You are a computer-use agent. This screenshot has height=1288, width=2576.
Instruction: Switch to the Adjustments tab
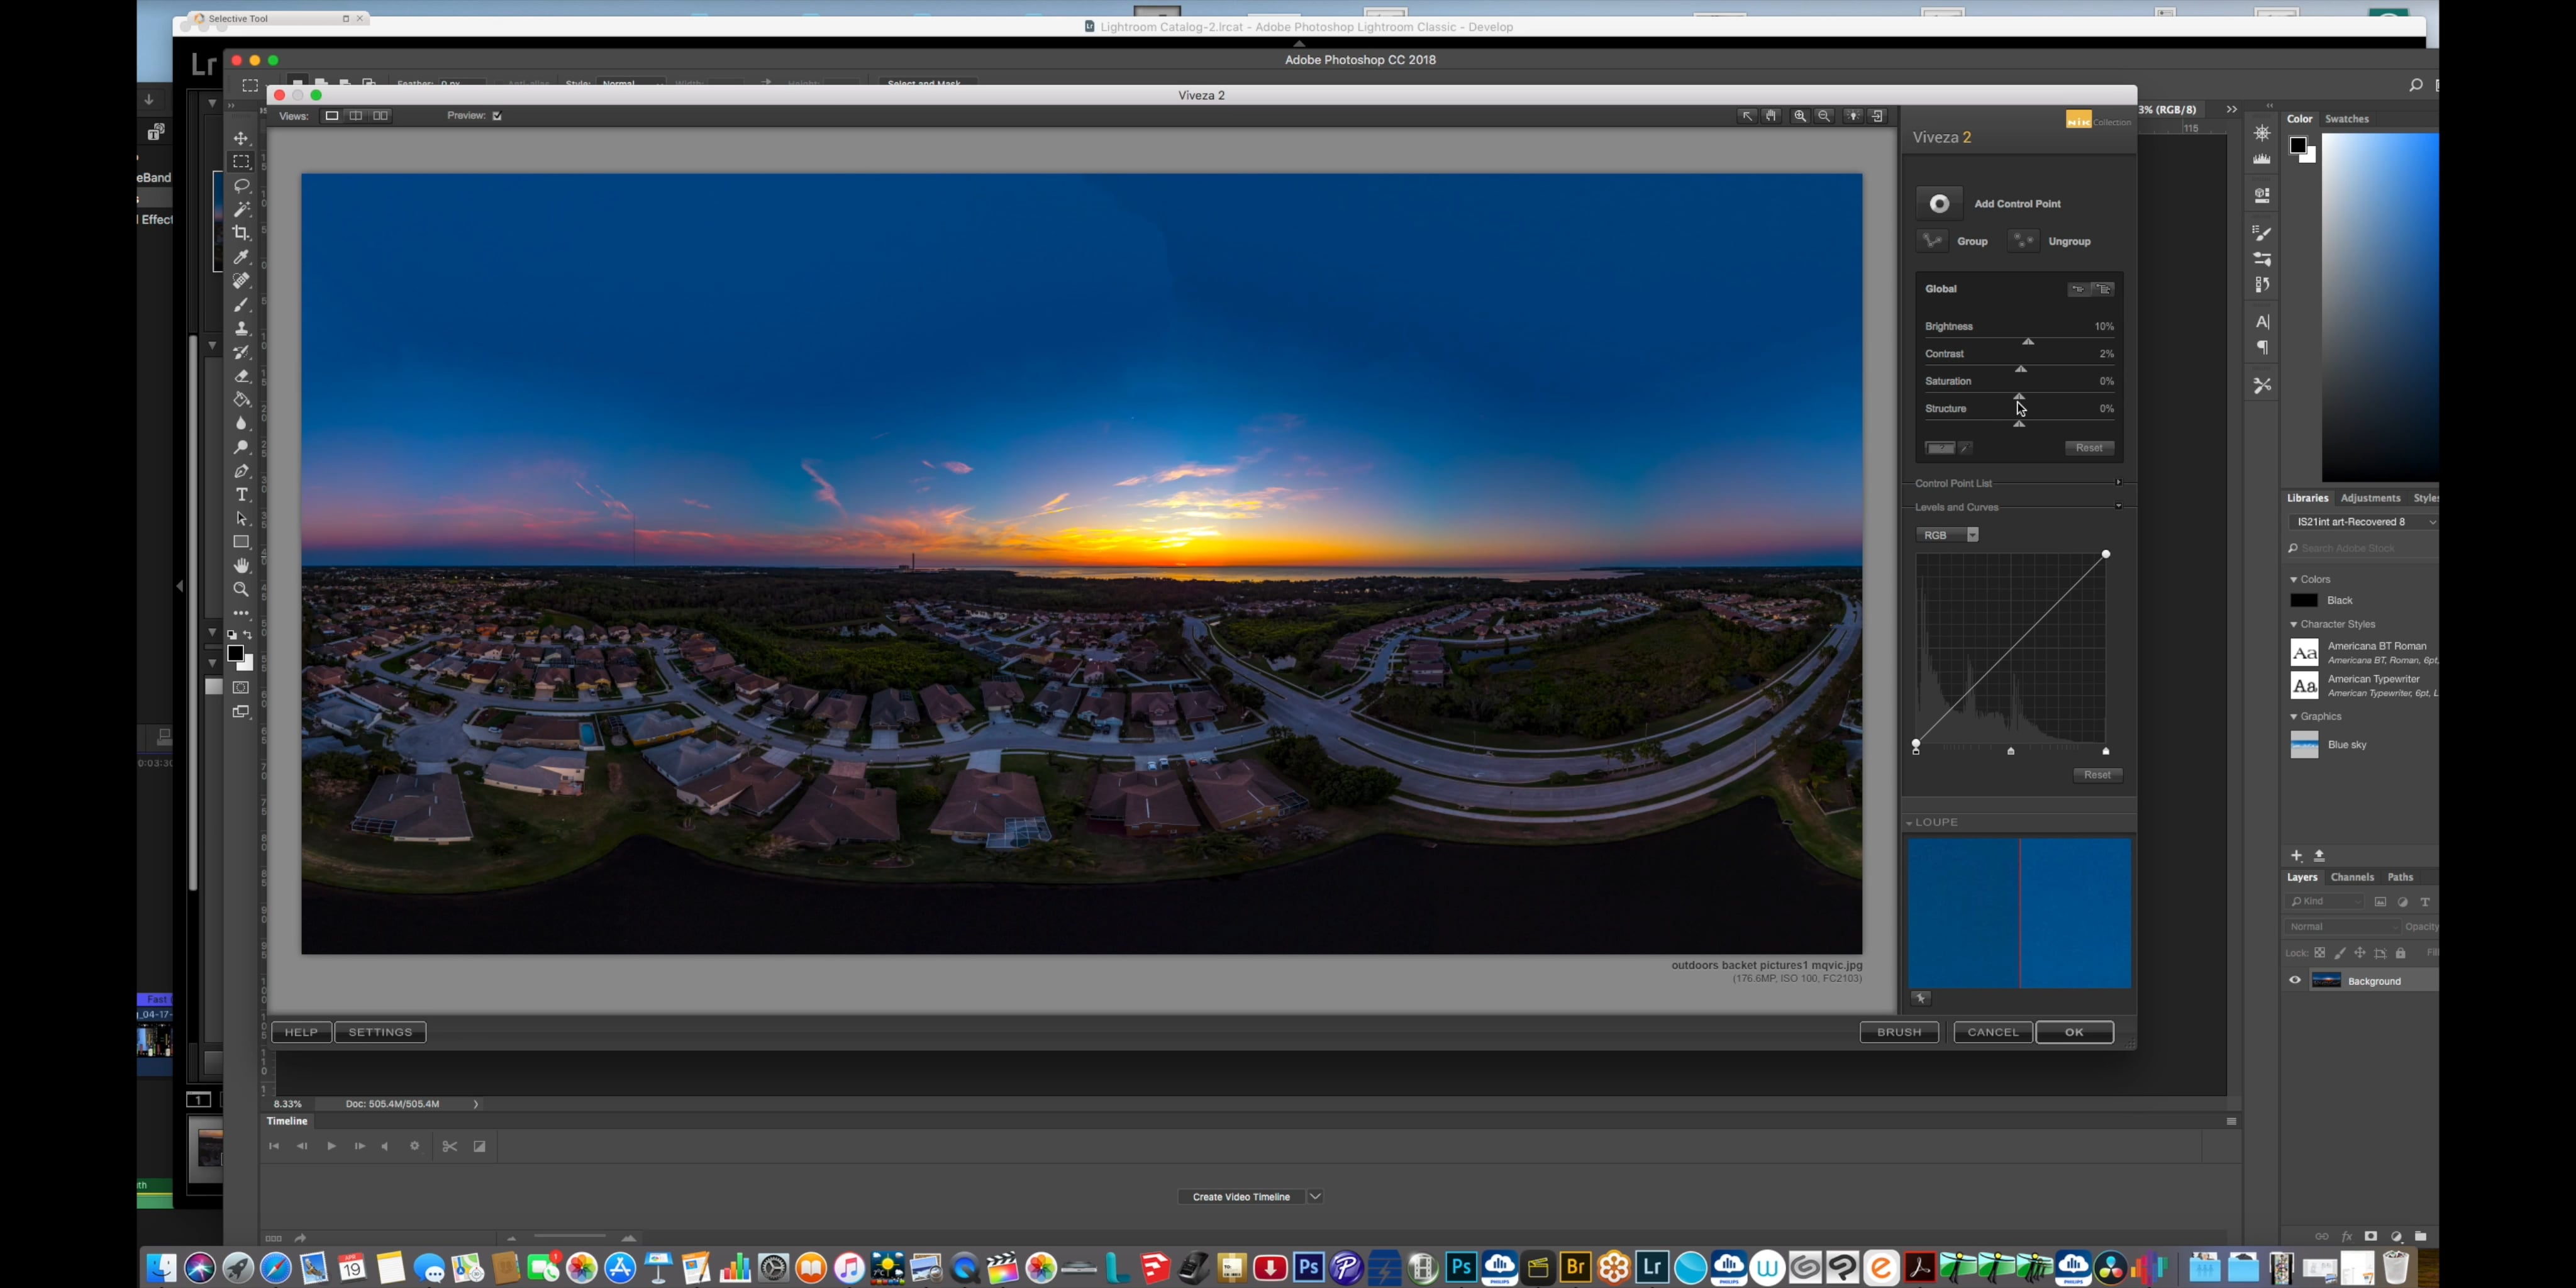2370,498
